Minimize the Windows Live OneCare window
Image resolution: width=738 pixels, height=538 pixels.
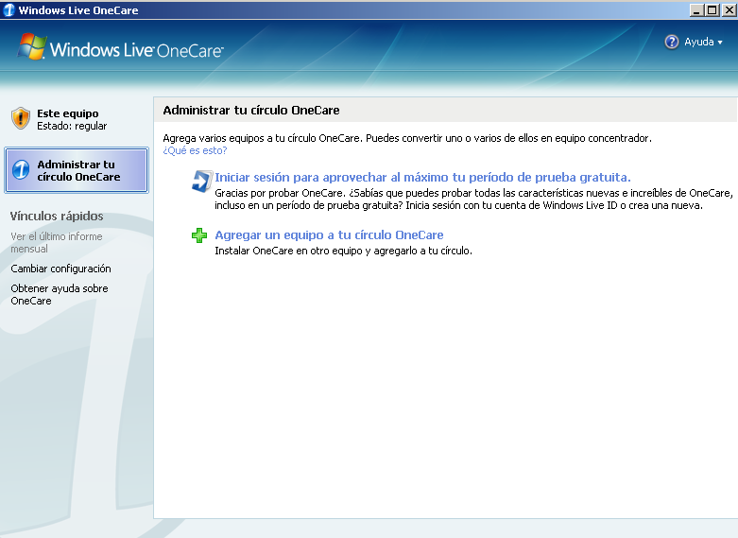click(697, 9)
